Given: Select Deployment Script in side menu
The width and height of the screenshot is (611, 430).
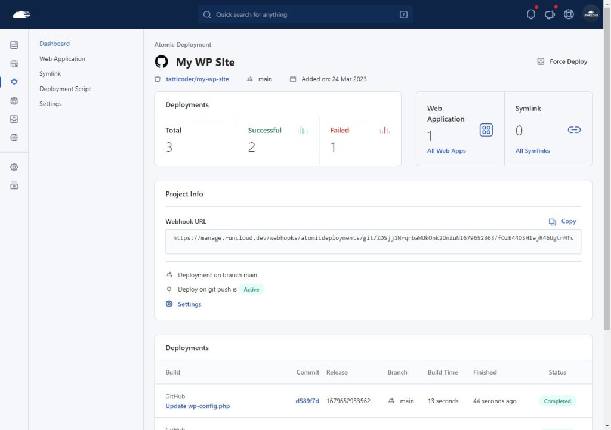Looking at the screenshot, I should click(x=65, y=89).
